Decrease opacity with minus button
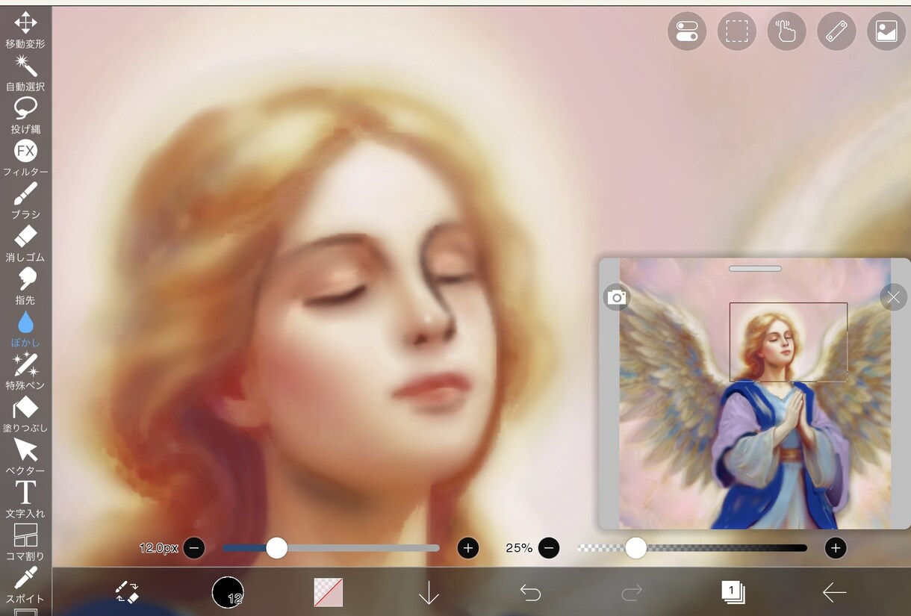This screenshot has width=911, height=616. coord(549,548)
